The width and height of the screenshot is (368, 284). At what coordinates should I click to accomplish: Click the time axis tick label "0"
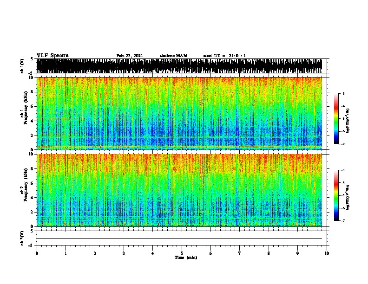[37, 253]
